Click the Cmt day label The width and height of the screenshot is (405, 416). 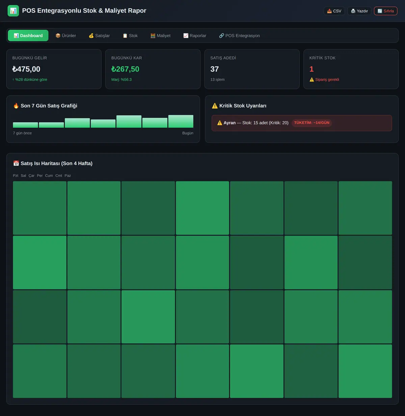59,176
